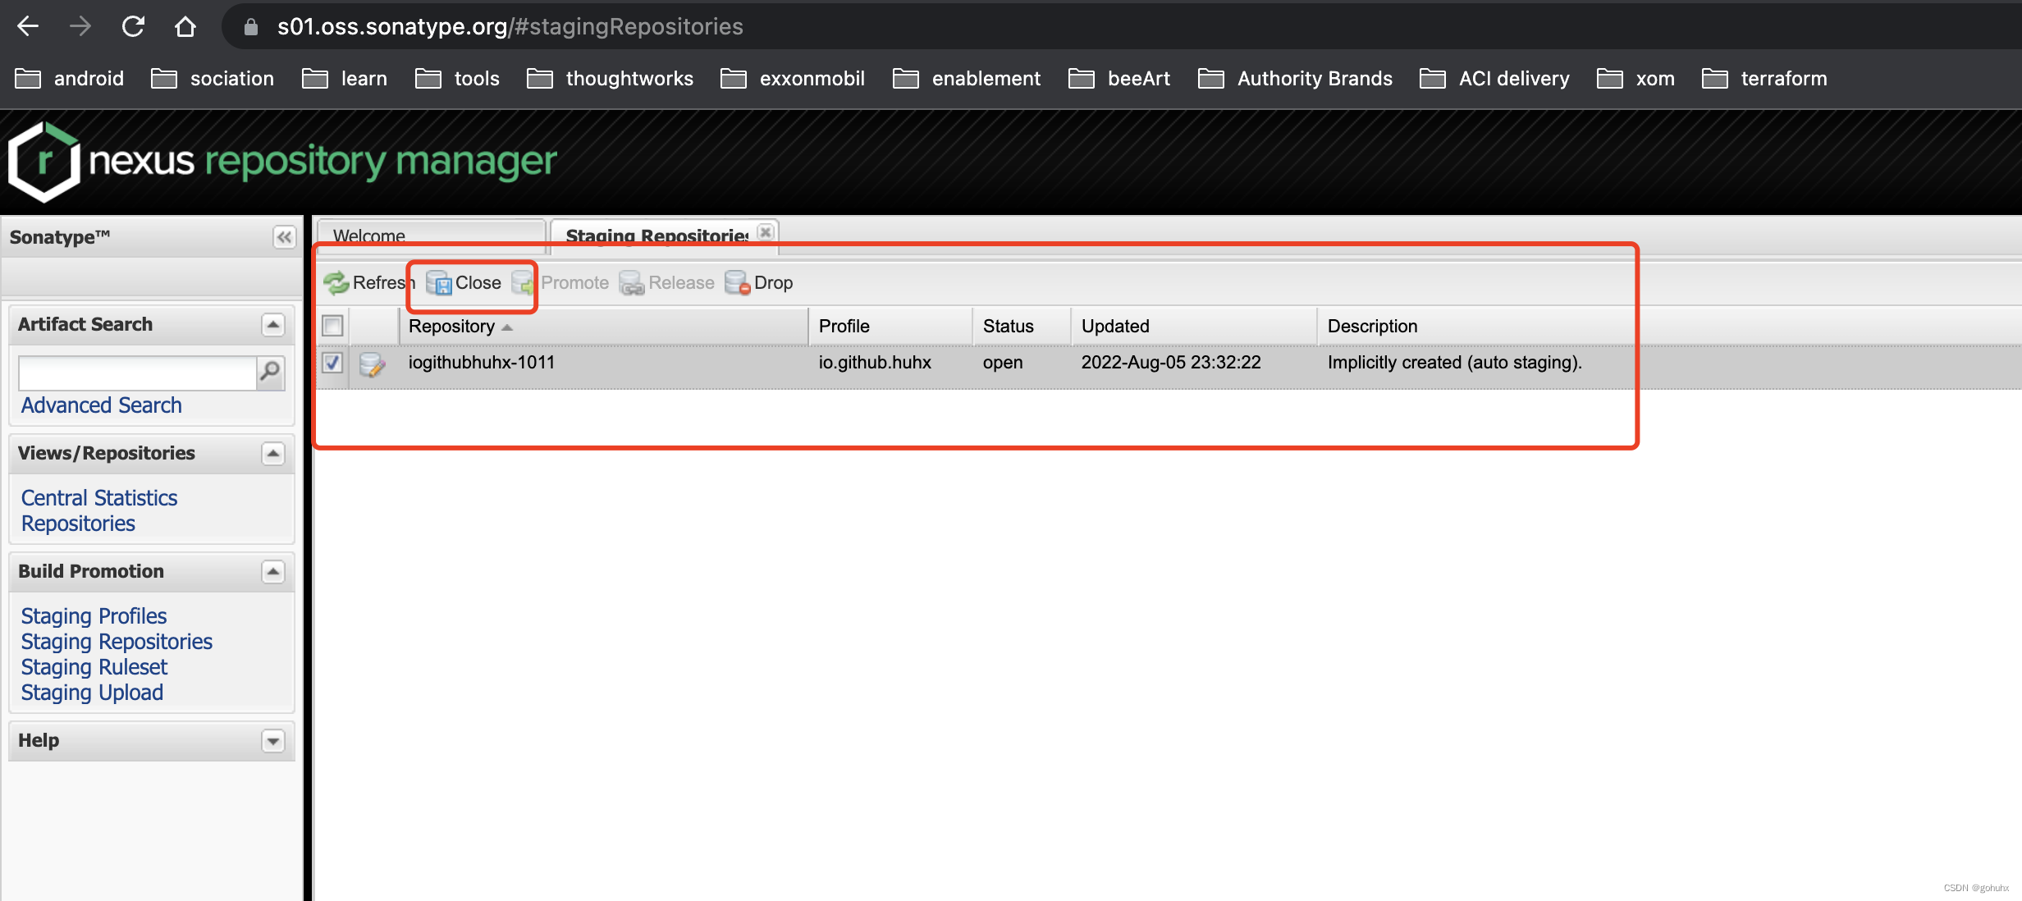This screenshot has width=2022, height=901.
Task: Sort by the Repository column header
Action: 604,327
